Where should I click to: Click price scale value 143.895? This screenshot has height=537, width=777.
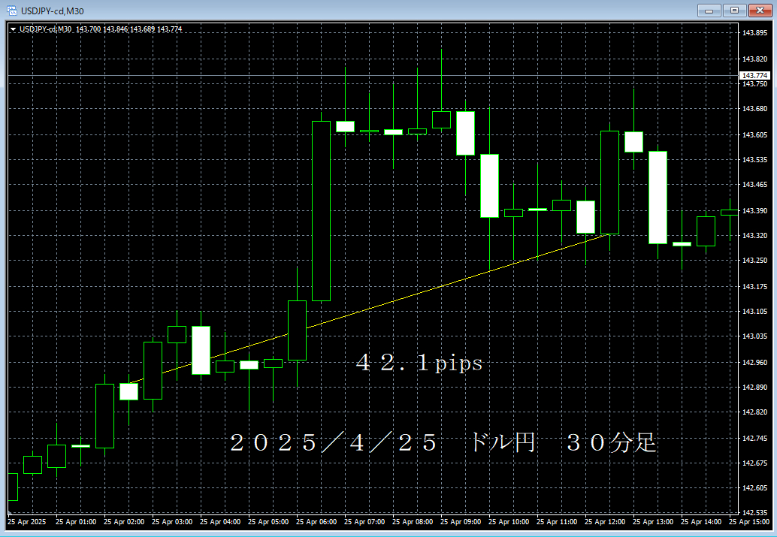tap(754, 33)
